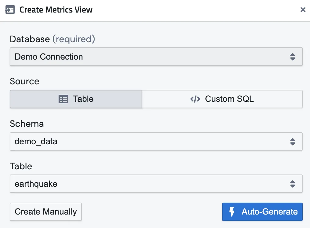Switch source to Custom SQL
The width and height of the screenshot is (310, 228).
pos(222,99)
